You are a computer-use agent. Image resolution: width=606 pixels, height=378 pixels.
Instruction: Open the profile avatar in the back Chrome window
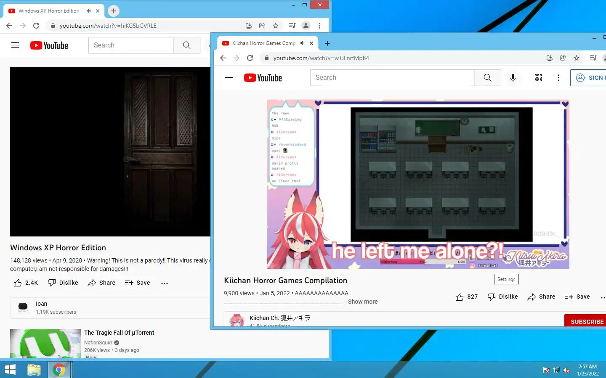point(306,26)
